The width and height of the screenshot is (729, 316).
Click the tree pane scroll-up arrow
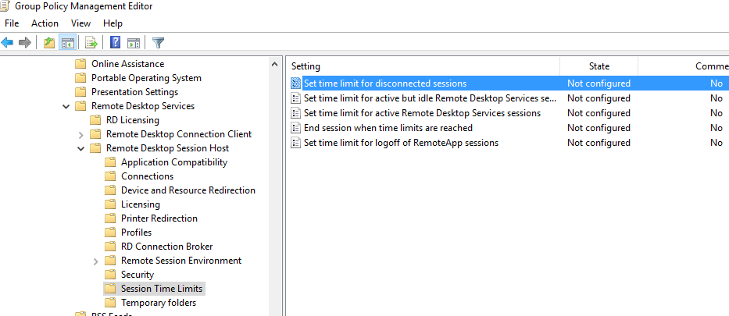[x=274, y=65]
